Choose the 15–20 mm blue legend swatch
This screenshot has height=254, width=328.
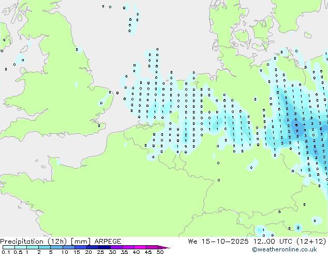pyautogui.click(x=80, y=247)
